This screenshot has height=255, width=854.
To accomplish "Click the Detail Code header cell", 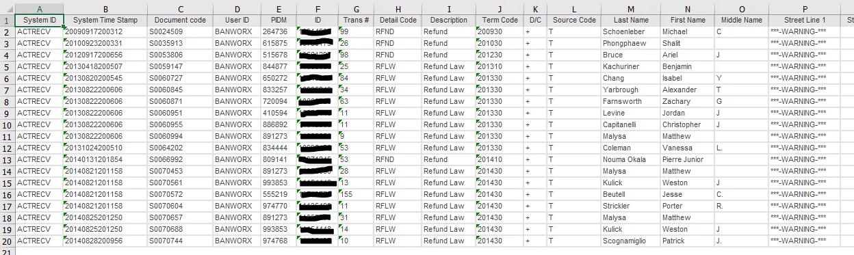I will click(398, 21).
